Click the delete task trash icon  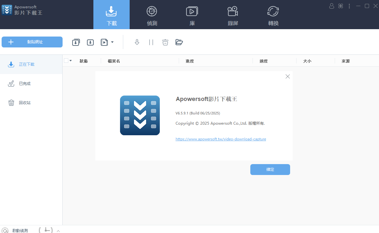coord(165,42)
